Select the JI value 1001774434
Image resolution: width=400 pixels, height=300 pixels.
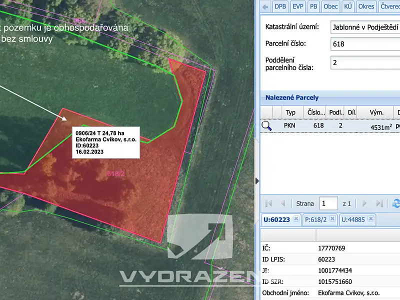334,270
